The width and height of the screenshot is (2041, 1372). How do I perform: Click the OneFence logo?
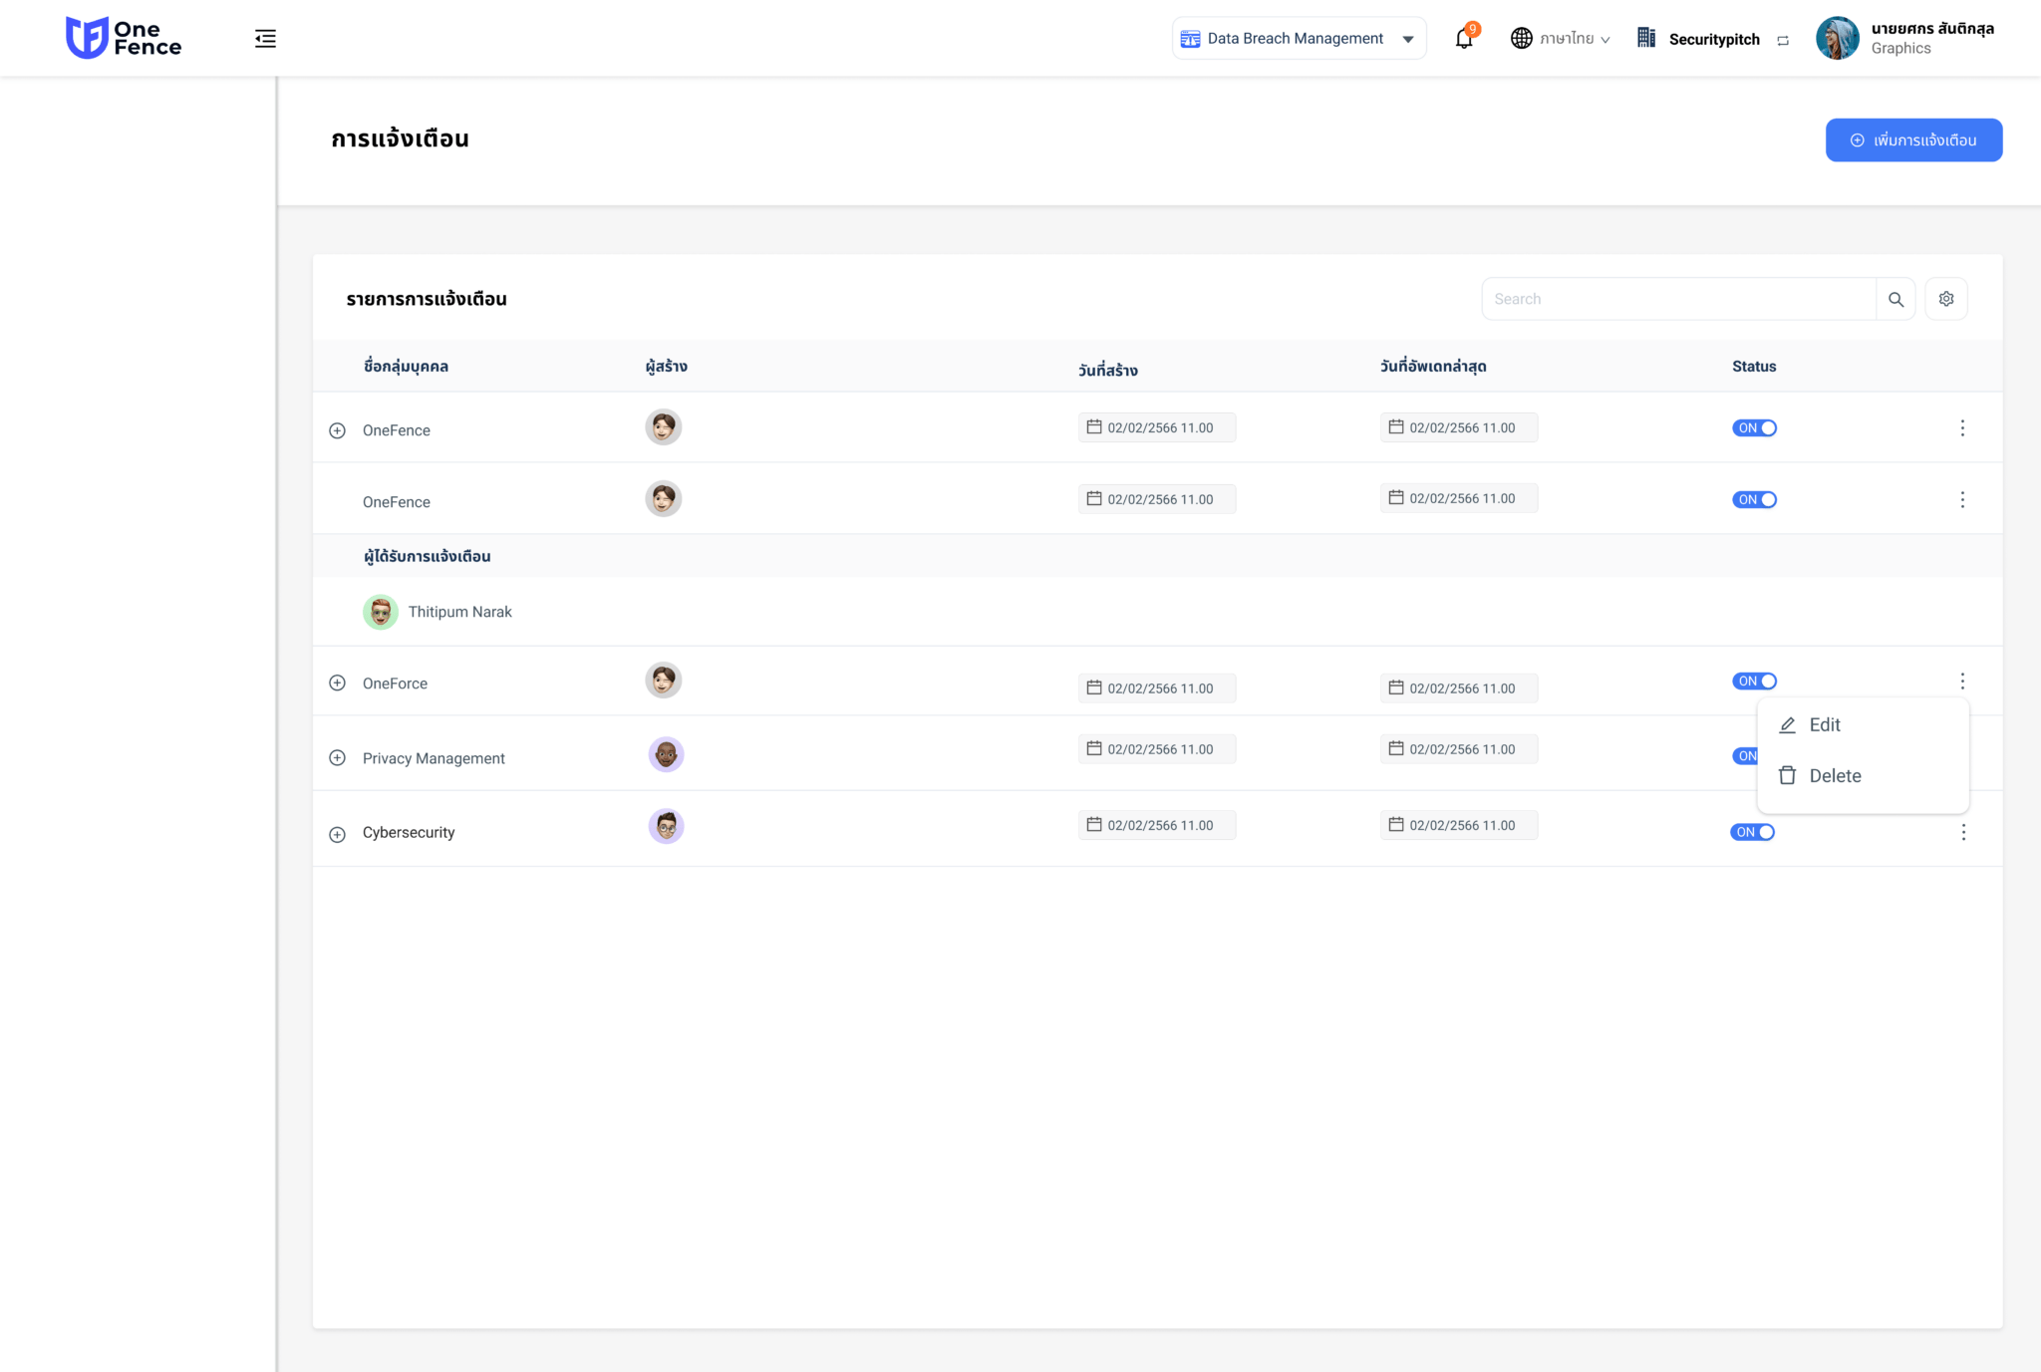point(123,37)
